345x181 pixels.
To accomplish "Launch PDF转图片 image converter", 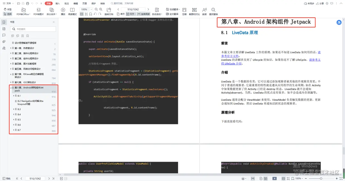I will click(x=39, y=12).
